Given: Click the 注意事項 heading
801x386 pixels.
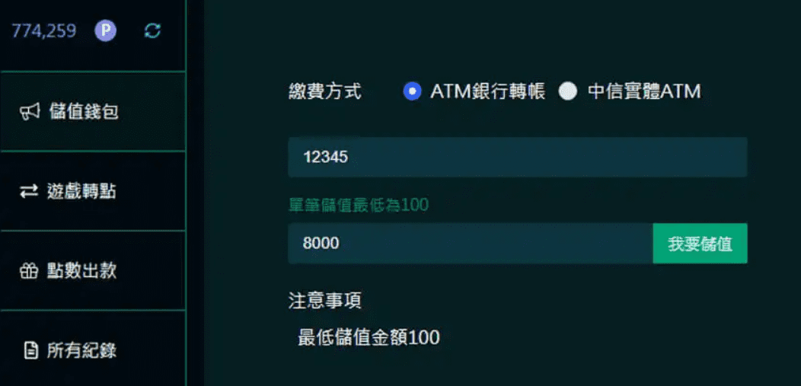Looking at the screenshot, I should [x=325, y=301].
